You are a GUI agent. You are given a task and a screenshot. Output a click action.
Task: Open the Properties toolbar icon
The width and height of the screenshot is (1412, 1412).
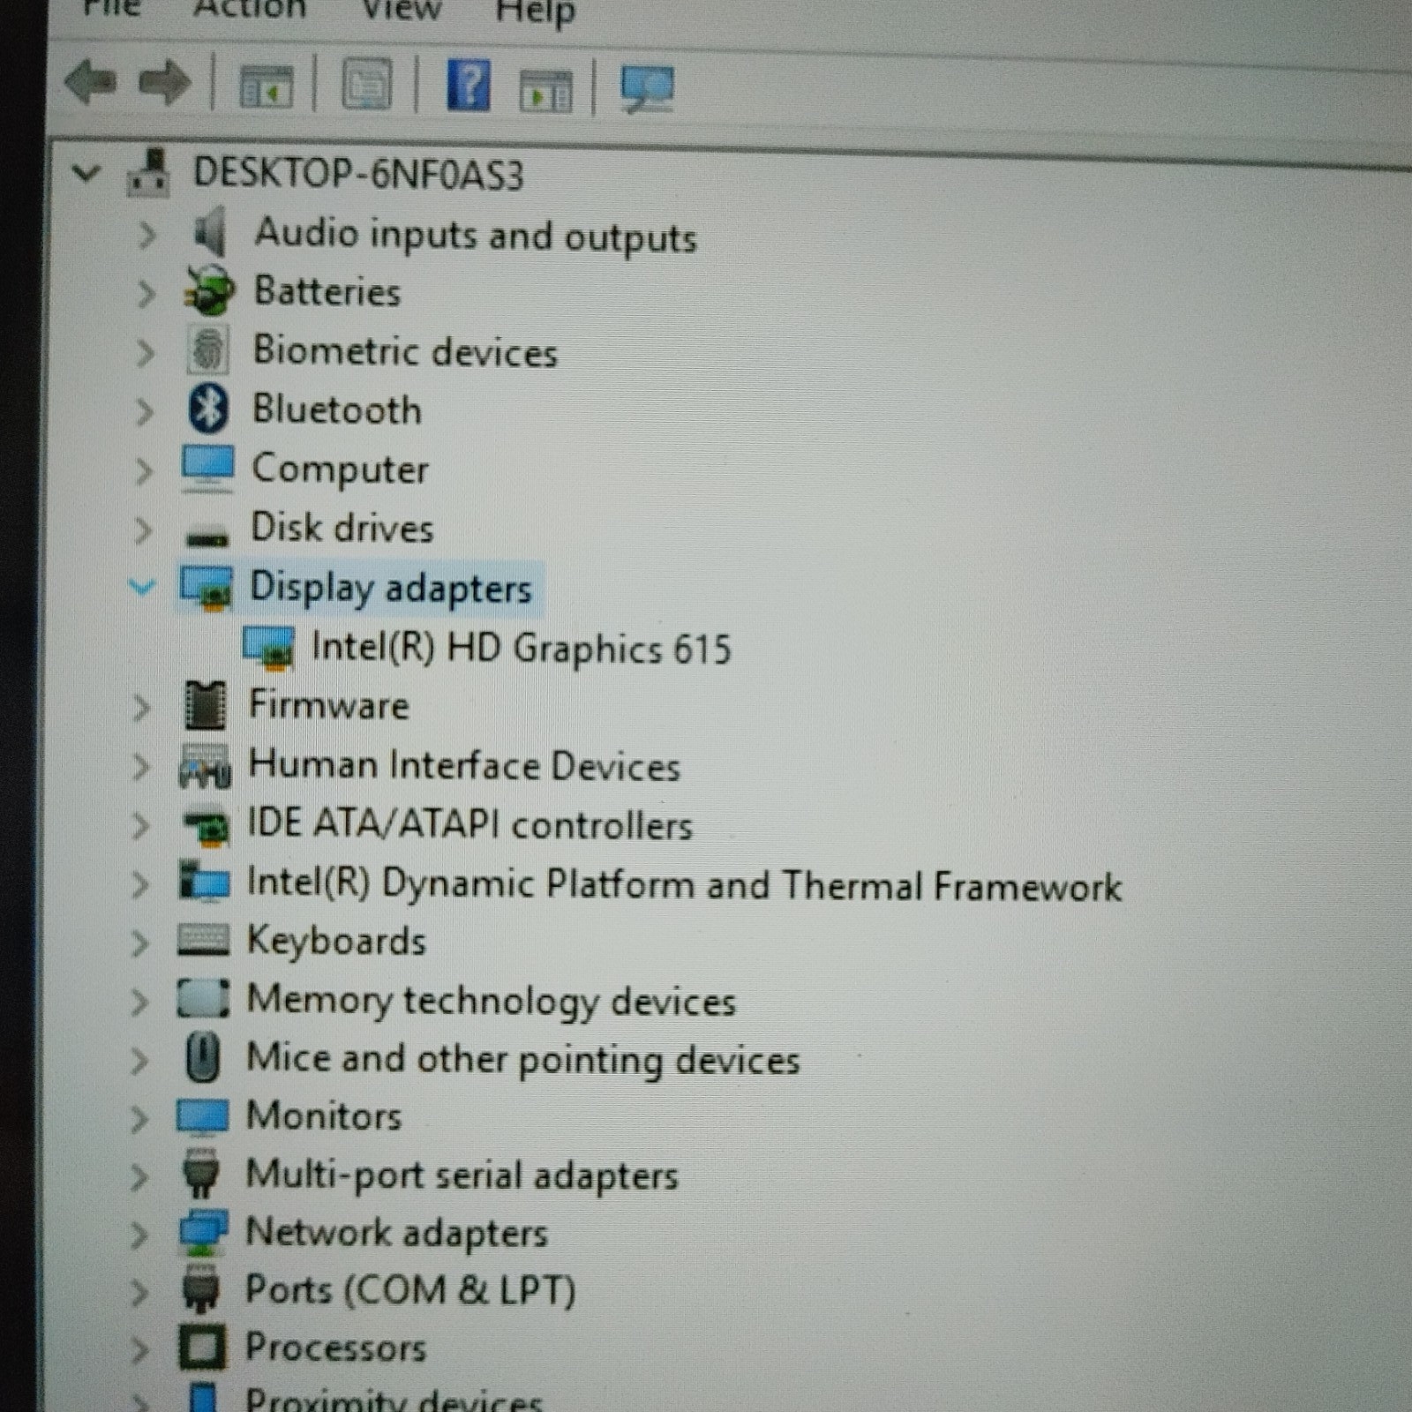point(366,84)
